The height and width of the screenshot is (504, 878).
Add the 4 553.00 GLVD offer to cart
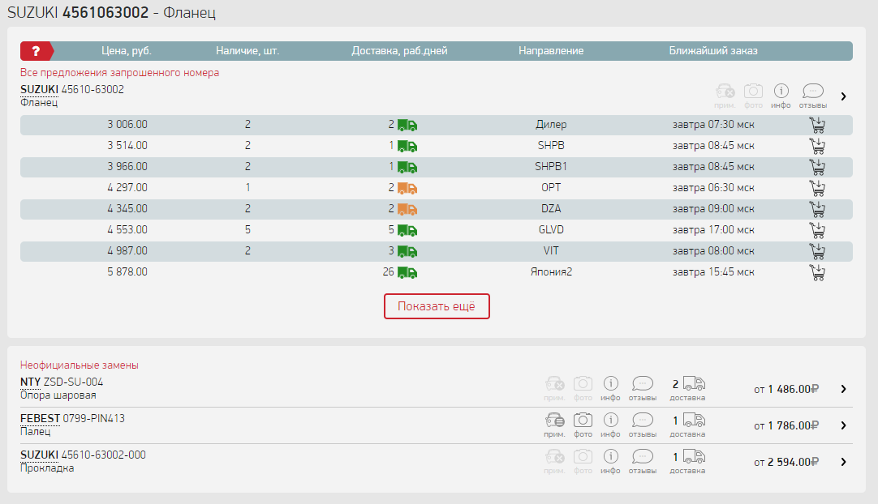click(x=817, y=230)
